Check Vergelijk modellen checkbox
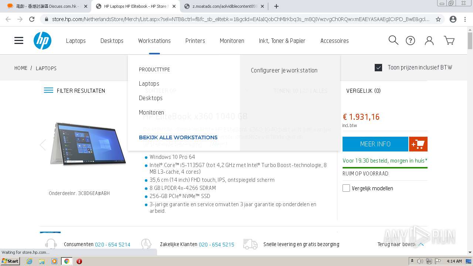This screenshot has height=266, width=473. click(x=346, y=188)
